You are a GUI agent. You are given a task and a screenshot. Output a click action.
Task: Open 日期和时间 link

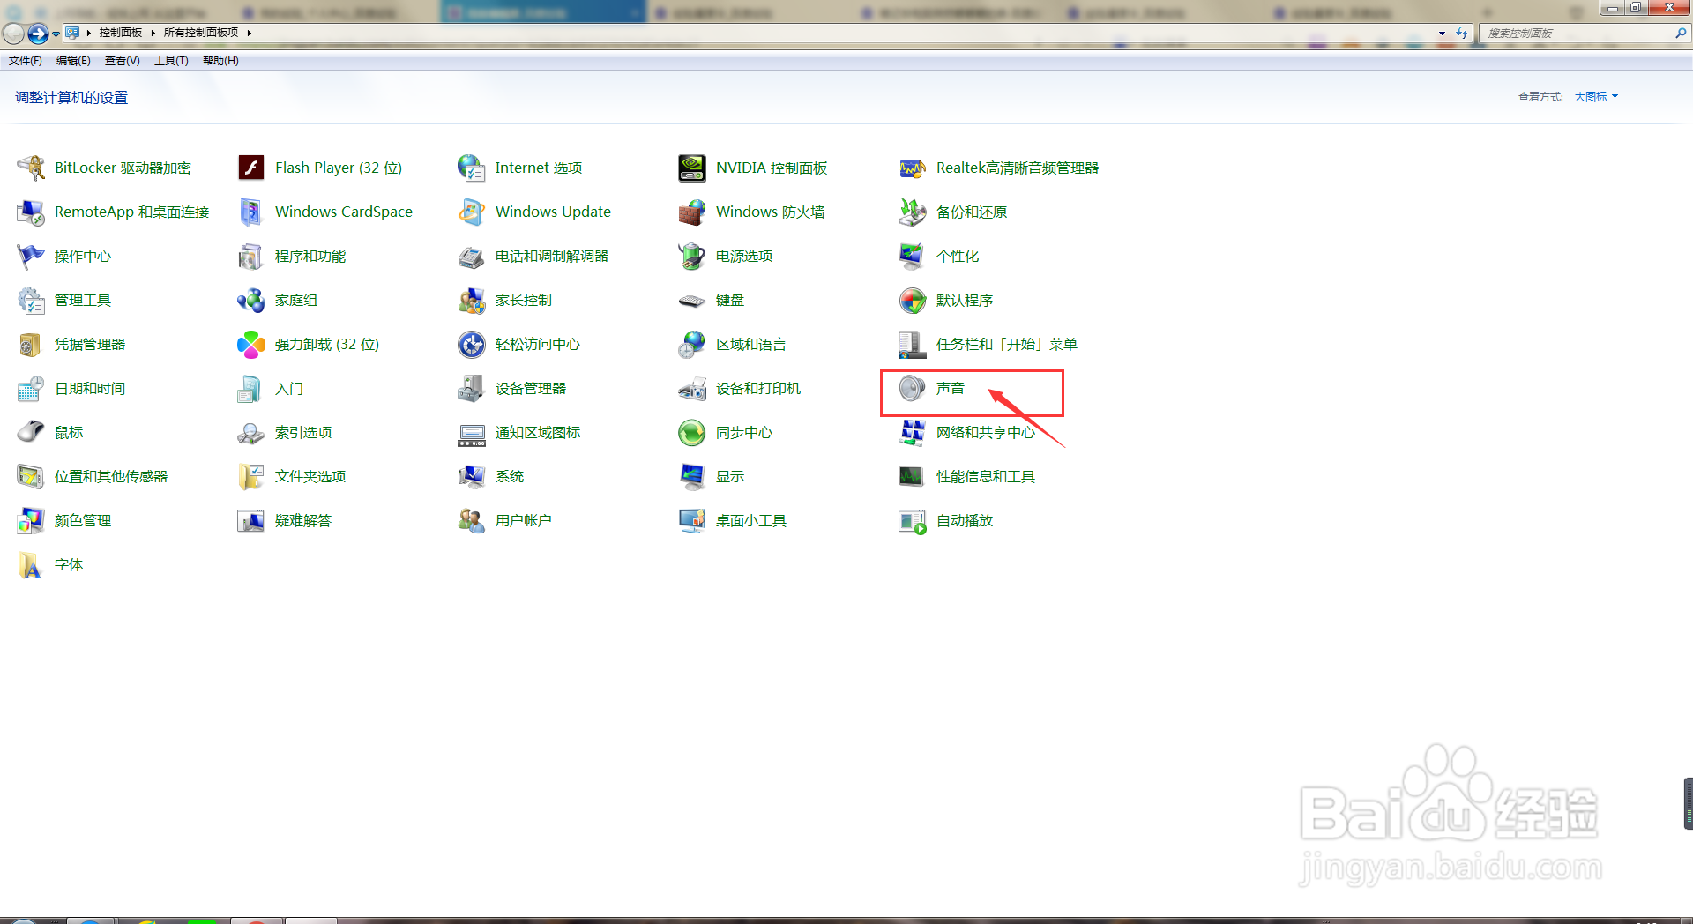pyautogui.click(x=90, y=388)
